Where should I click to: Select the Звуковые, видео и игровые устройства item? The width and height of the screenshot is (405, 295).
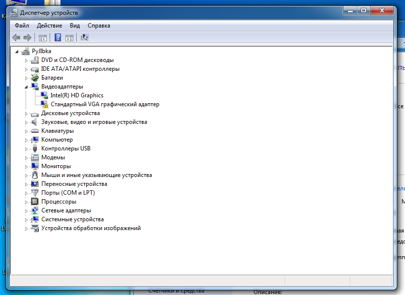coord(94,122)
